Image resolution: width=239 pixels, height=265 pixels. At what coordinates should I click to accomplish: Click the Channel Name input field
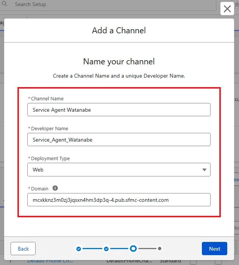(119, 110)
